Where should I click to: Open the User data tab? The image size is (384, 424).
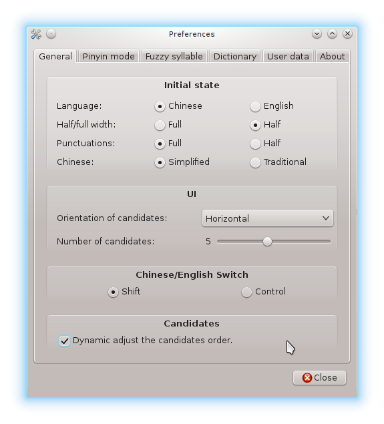pos(288,56)
